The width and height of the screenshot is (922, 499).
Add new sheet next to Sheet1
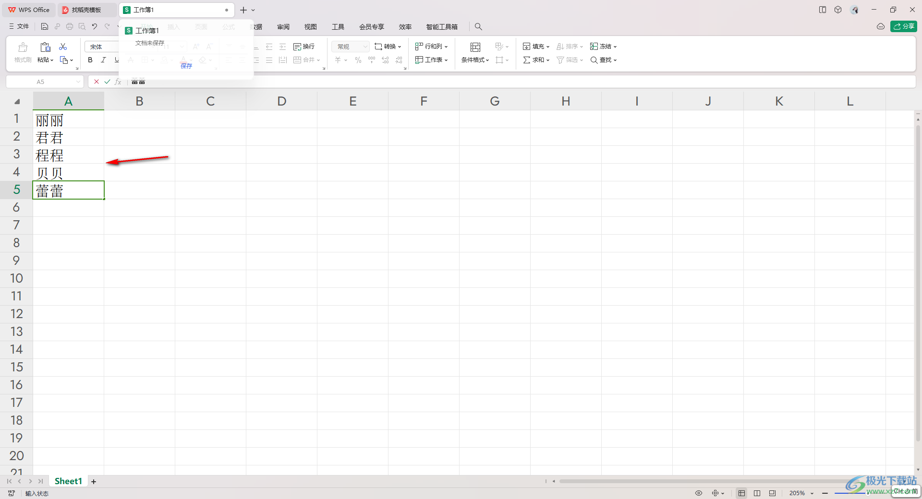click(x=94, y=481)
